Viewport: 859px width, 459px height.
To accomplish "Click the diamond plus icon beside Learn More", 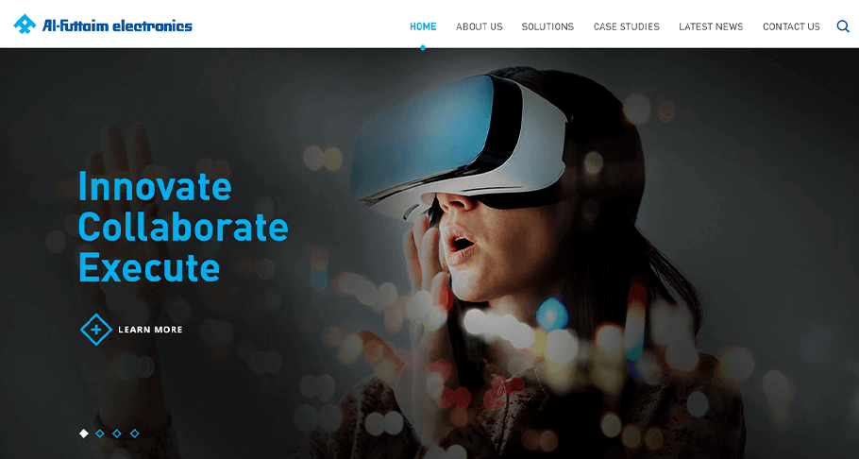I will tap(96, 330).
